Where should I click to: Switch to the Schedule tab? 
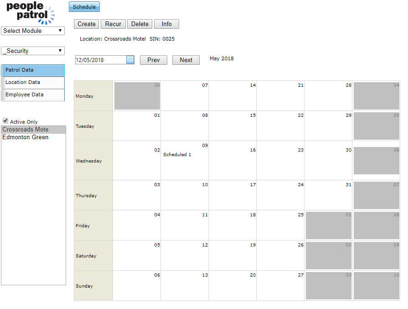84,7
